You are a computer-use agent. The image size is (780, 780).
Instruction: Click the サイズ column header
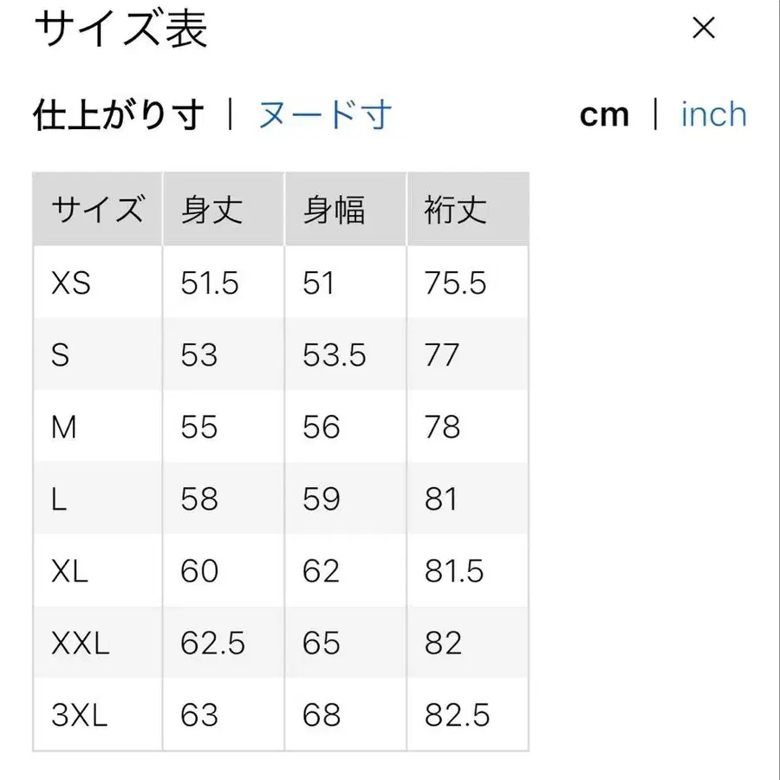point(97,208)
